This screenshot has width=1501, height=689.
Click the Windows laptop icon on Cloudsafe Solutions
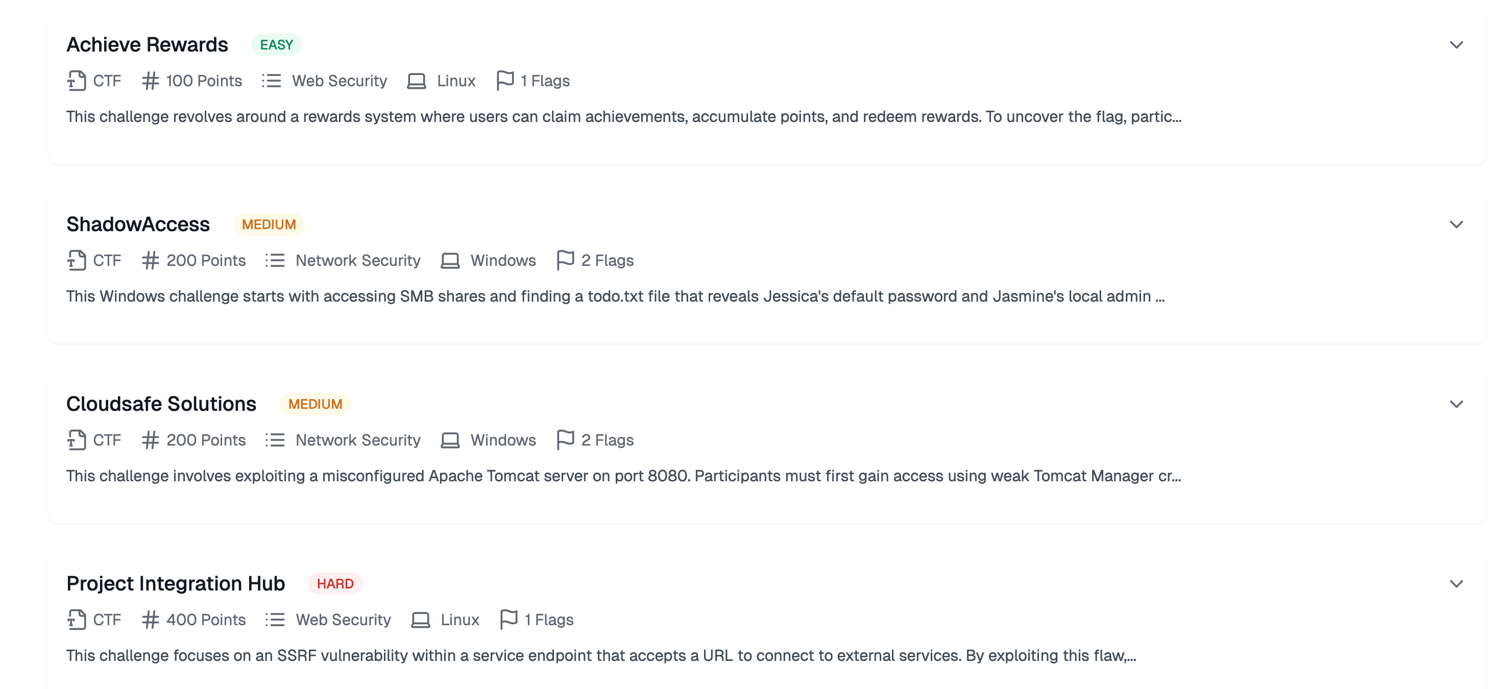(450, 440)
